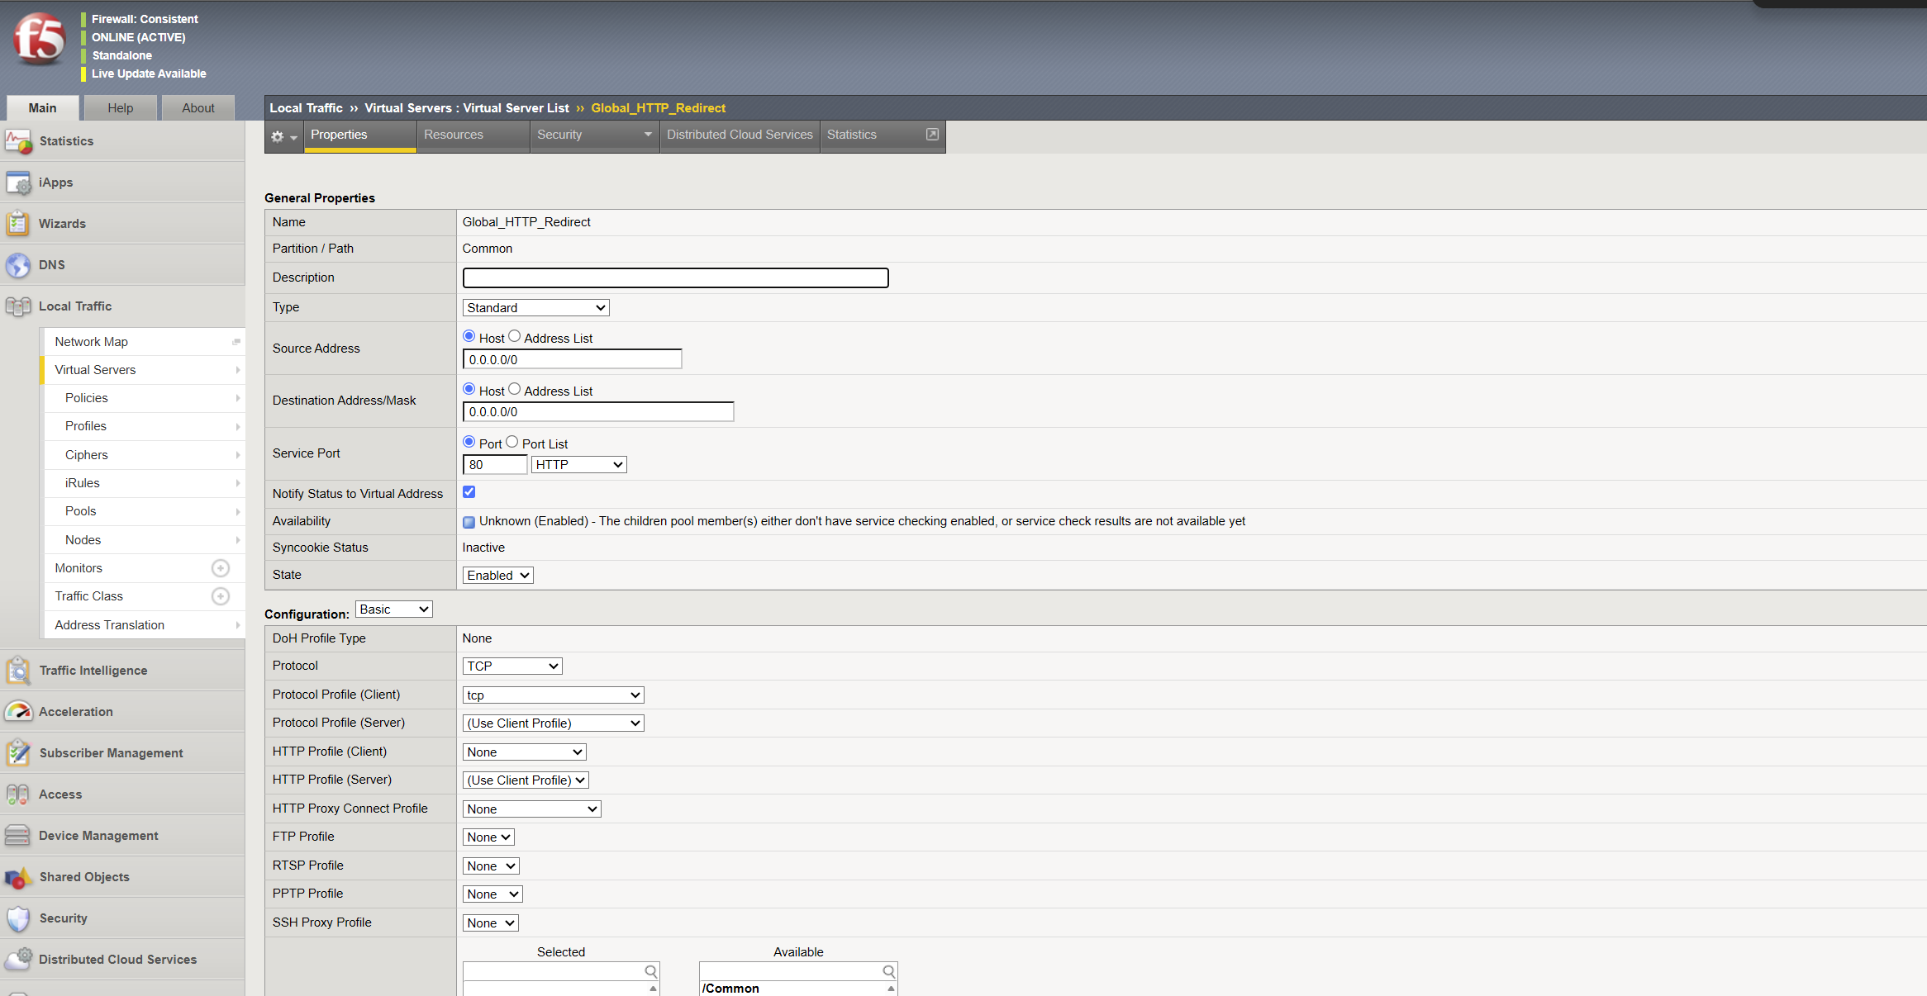The width and height of the screenshot is (1927, 996).
Task: Select Host radio for Source Address
Action: point(469,336)
